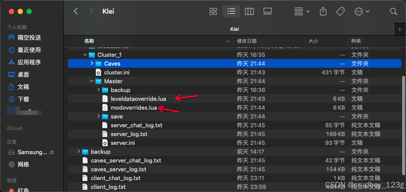Expand the top-level backup folder
The height and width of the screenshot is (192, 406).
click(79, 151)
